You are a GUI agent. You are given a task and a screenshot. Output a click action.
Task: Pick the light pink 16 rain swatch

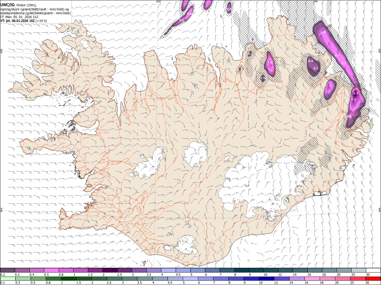(x=312, y=279)
